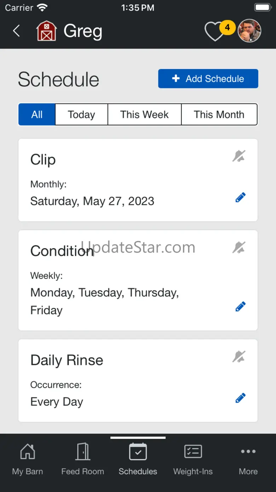The image size is (276, 492).
Task: Filter by This Month
Action: [x=219, y=115]
